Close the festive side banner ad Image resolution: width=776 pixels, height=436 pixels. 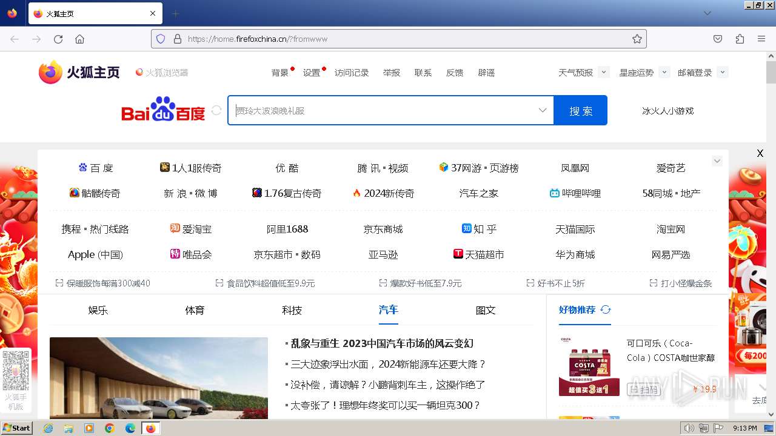(760, 153)
